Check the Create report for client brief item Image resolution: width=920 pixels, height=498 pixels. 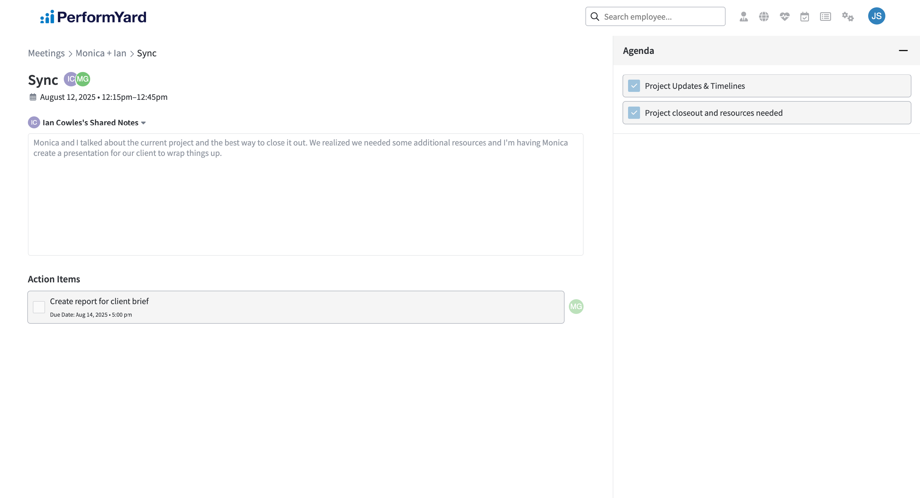click(x=39, y=307)
